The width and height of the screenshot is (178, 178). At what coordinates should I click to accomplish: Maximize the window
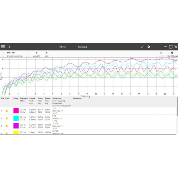point(171,47)
